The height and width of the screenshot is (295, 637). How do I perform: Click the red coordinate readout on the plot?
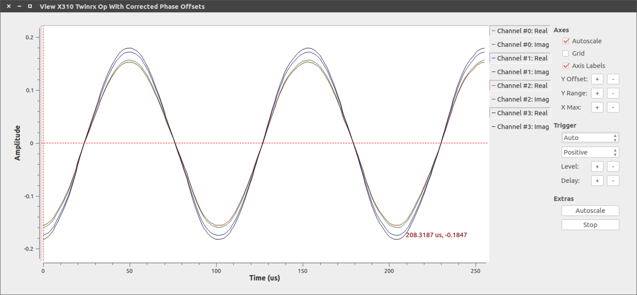[437, 235]
